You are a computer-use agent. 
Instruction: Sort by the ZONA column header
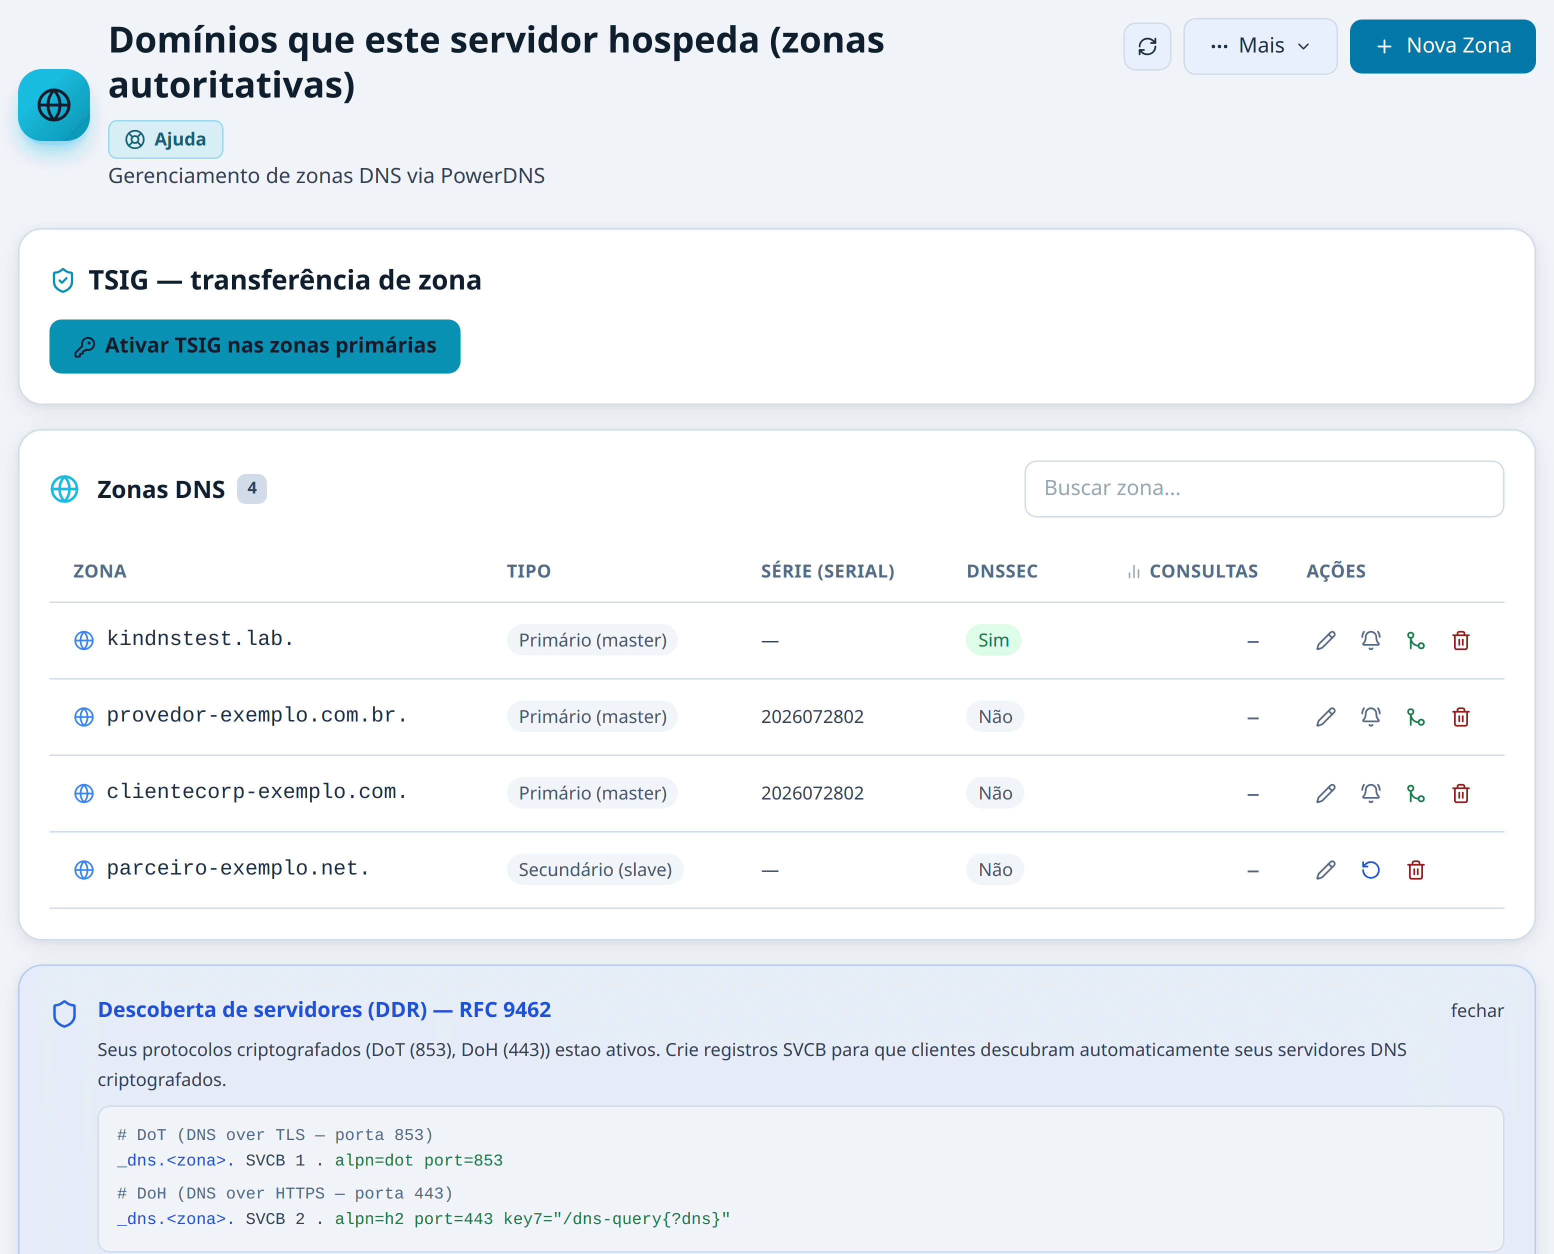click(99, 571)
